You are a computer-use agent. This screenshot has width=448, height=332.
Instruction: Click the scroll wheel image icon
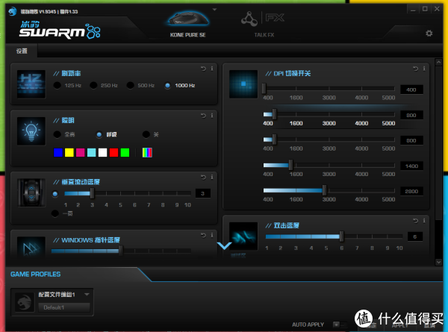(31, 192)
